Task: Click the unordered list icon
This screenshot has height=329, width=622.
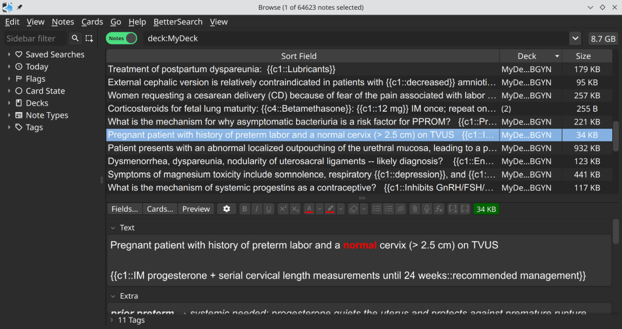Action: (376, 209)
